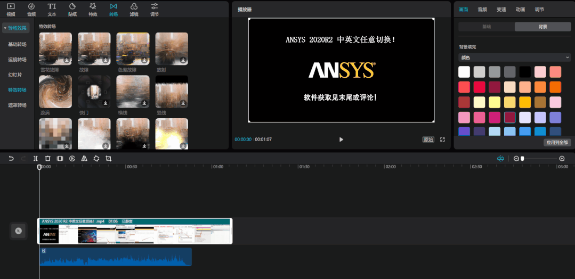Select the split clip tool
575x279 pixels.
(x=35, y=159)
